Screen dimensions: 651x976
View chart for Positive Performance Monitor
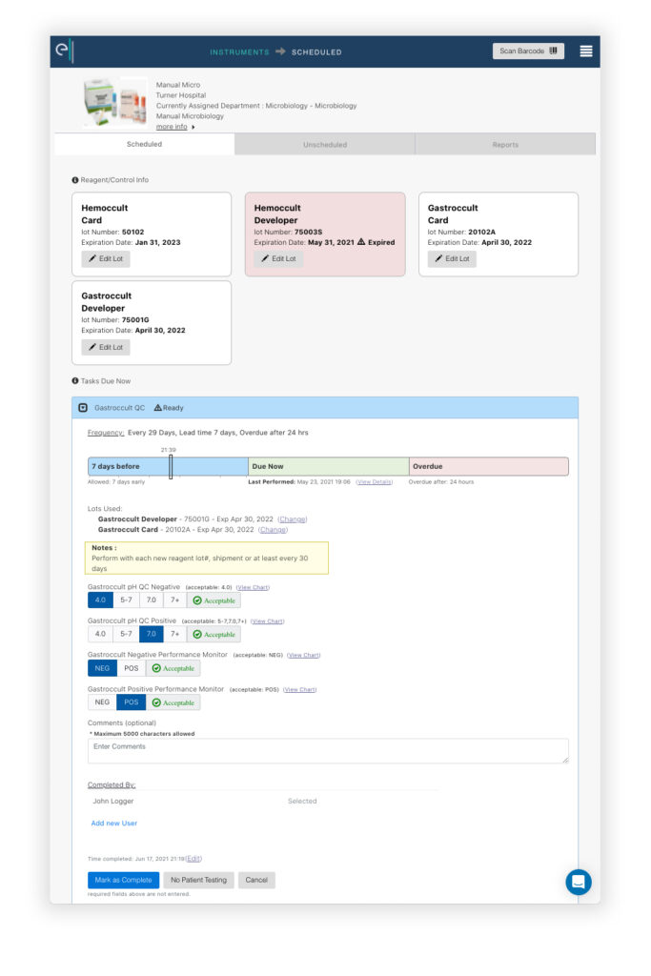(x=300, y=690)
